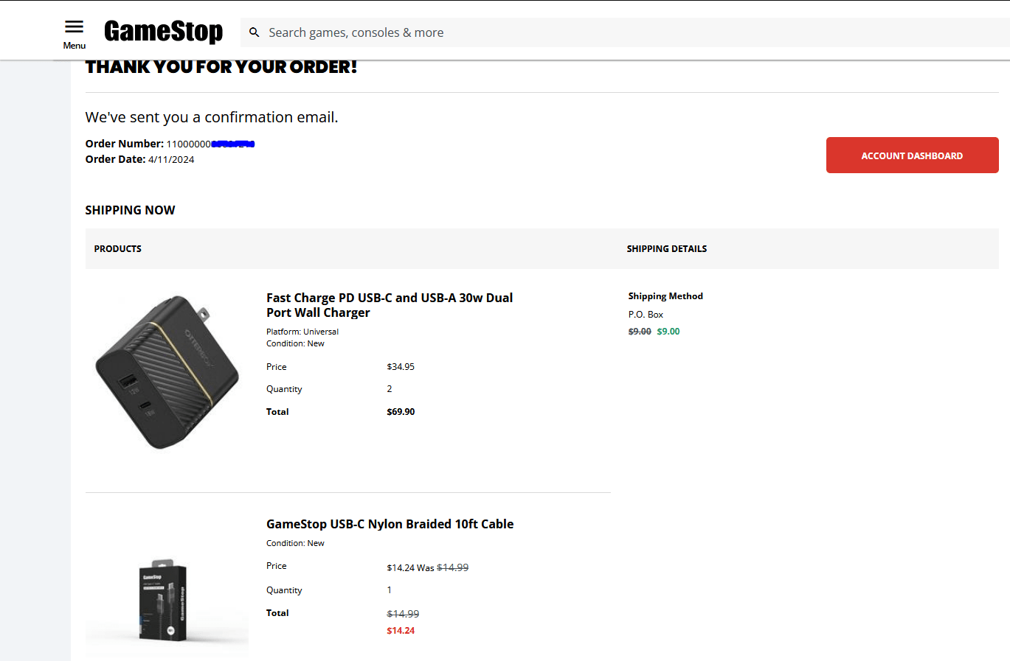1010x661 pixels.
Task: Click the Shipping Method label
Action: [x=665, y=296]
